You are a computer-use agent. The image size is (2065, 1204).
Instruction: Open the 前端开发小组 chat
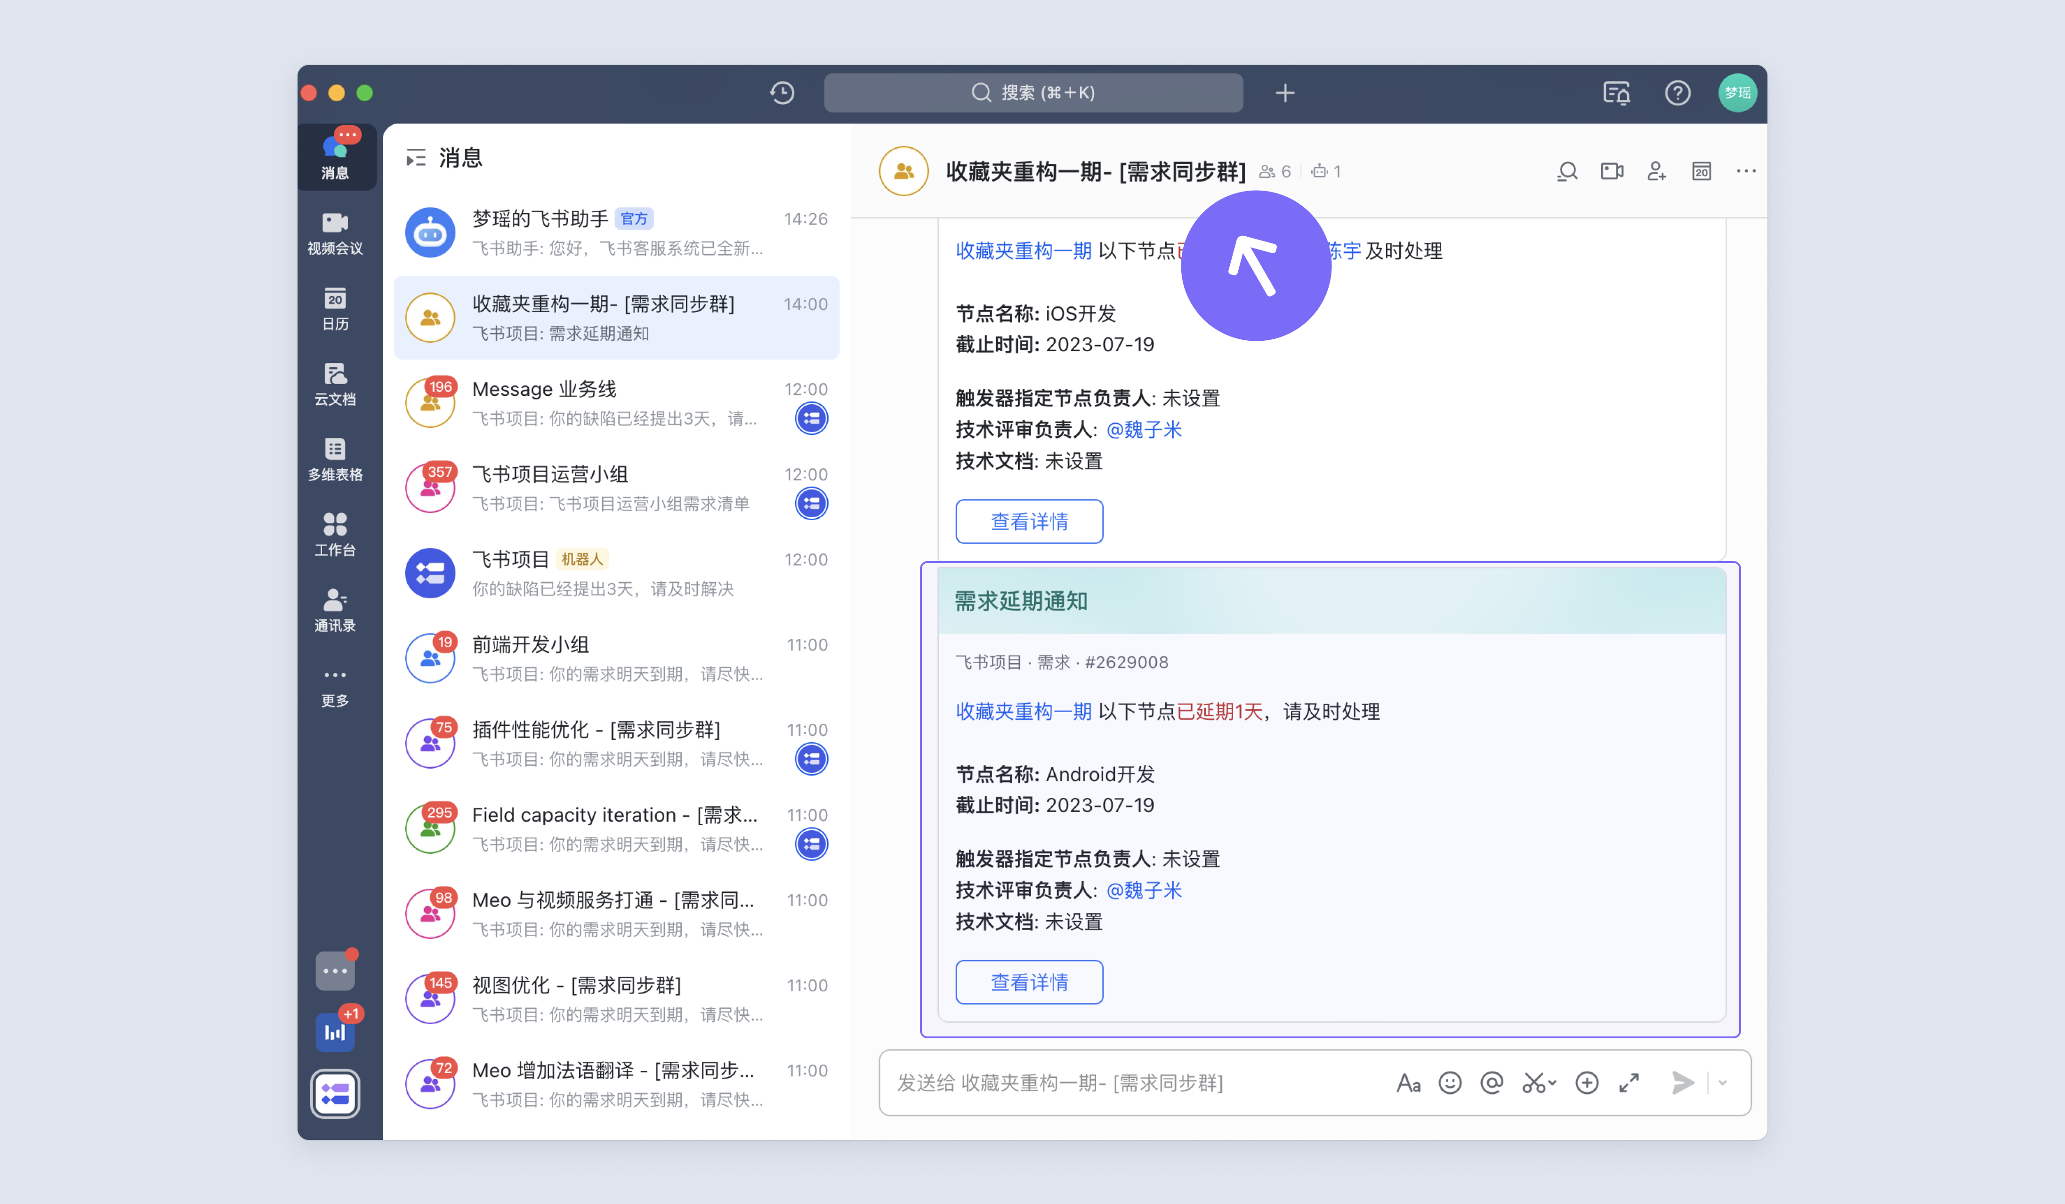(616, 658)
